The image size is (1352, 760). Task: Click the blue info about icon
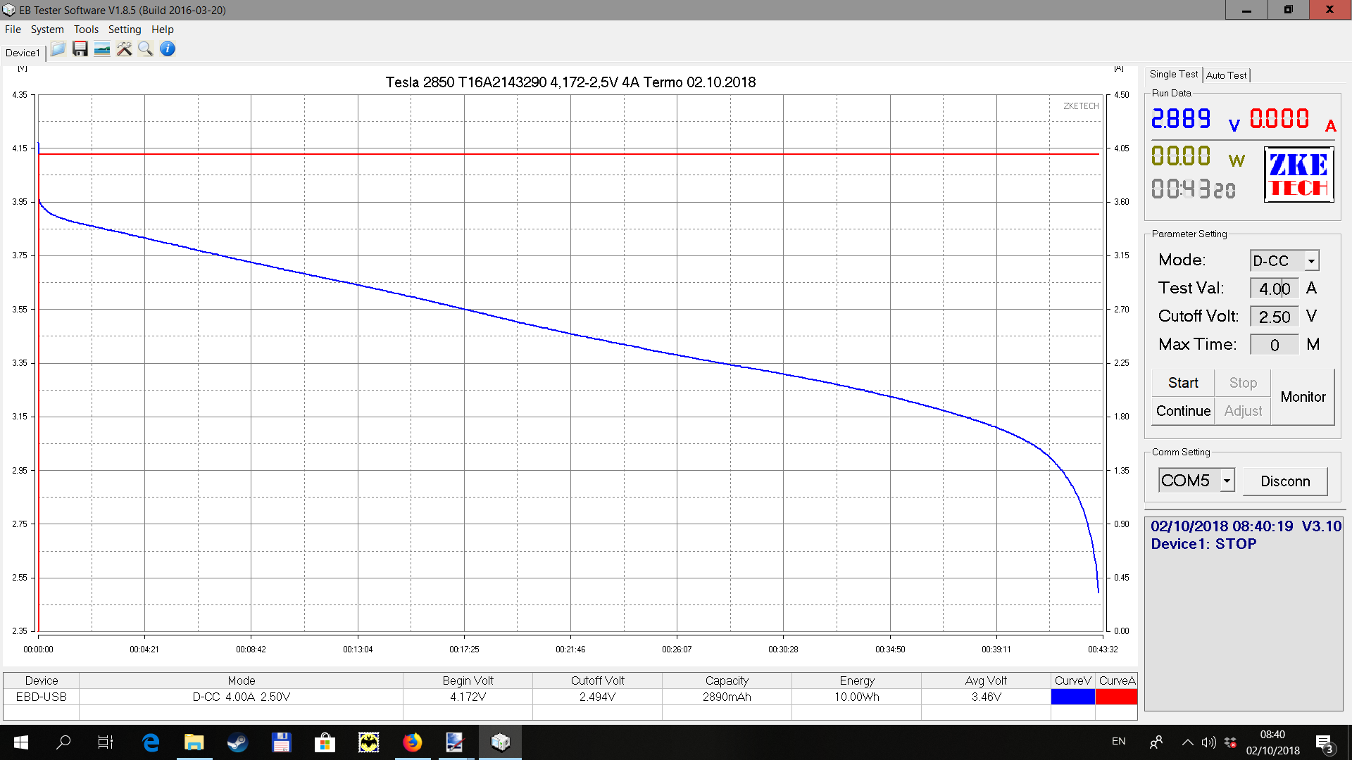point(168,49)
